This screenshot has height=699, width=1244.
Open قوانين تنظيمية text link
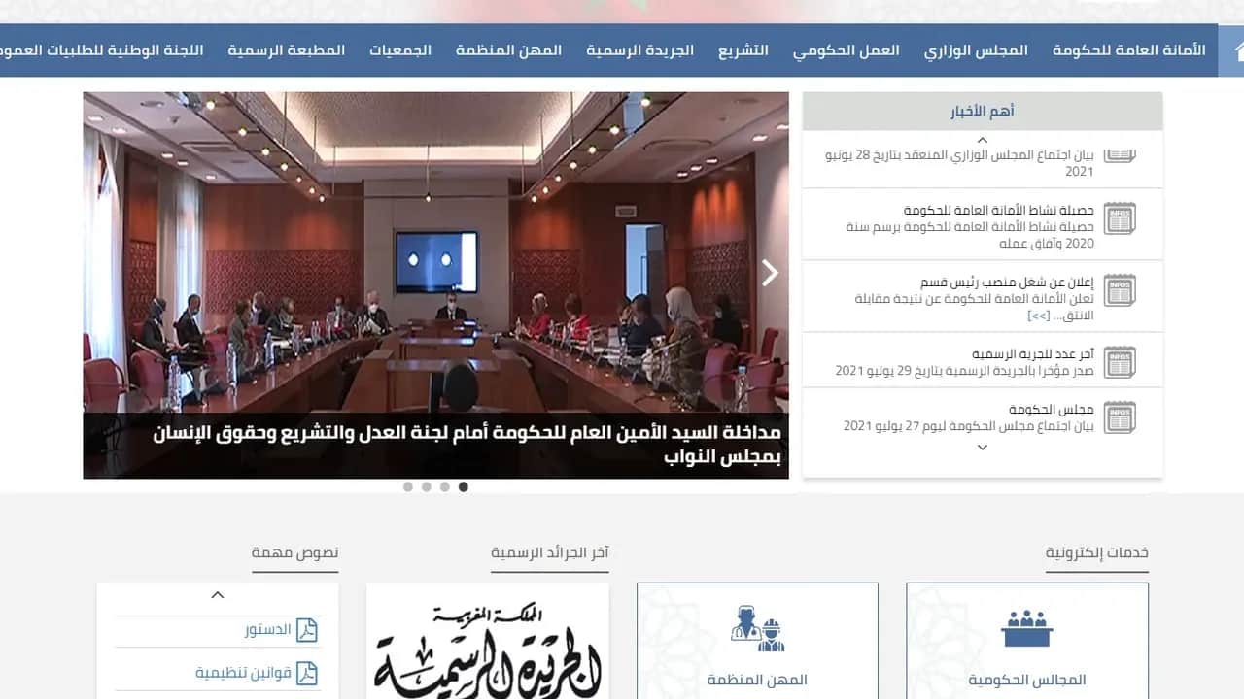tap(243, 673)
